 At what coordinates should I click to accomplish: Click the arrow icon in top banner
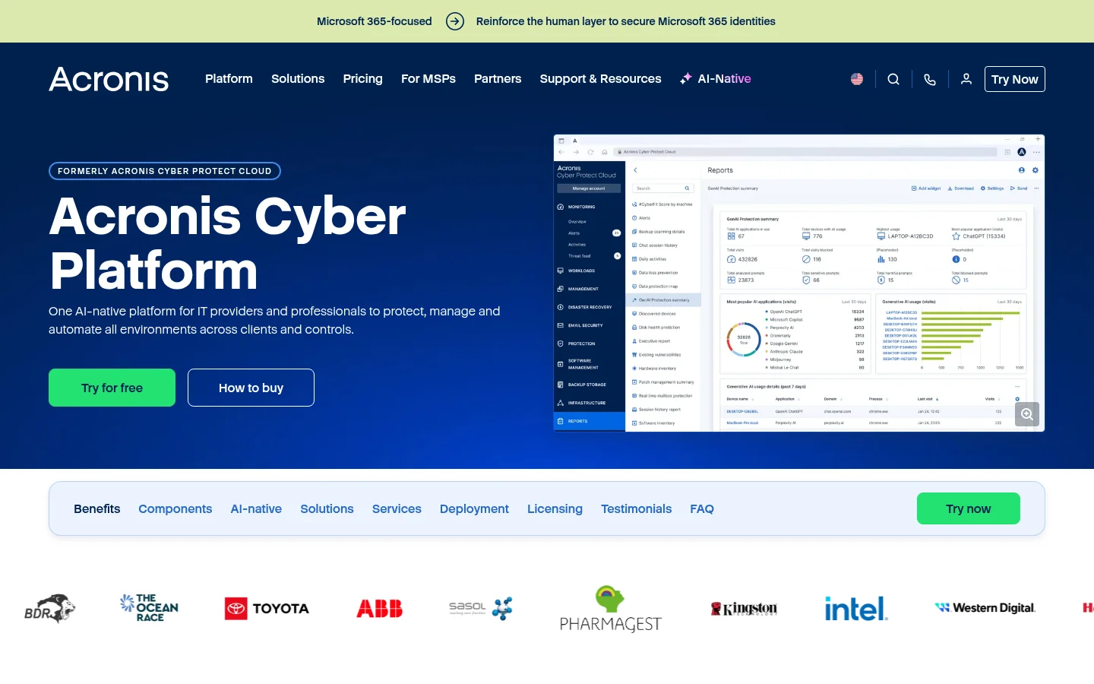tap(455, 21)
